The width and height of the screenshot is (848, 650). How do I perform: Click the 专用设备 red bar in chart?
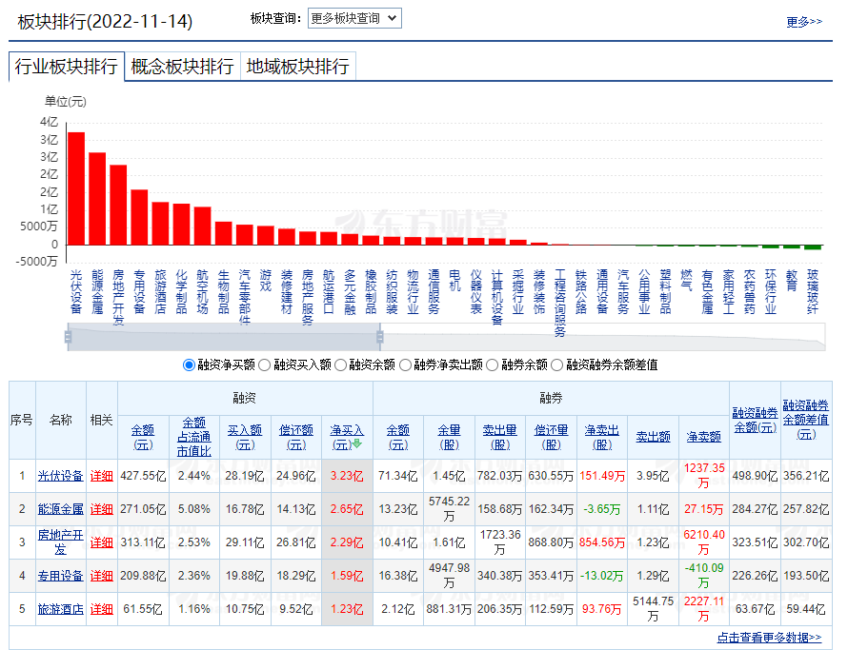click(x=139, y=217)
